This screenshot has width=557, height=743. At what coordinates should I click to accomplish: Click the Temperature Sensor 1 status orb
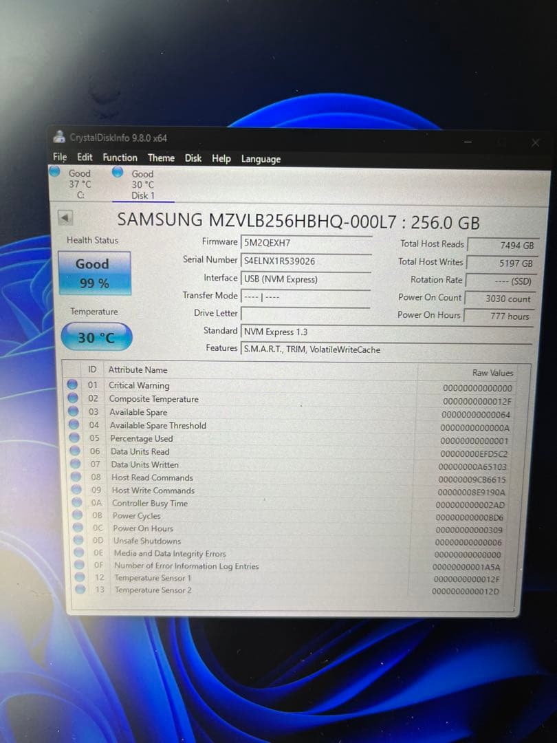(x=80, y=577)
